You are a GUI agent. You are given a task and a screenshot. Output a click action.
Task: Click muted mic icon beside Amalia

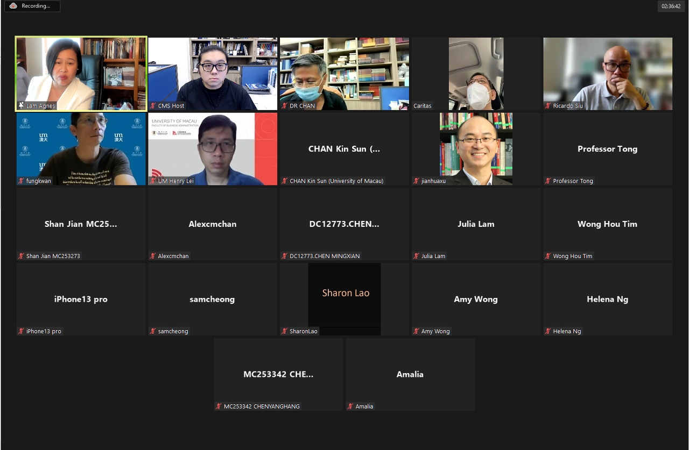(350, 406)
